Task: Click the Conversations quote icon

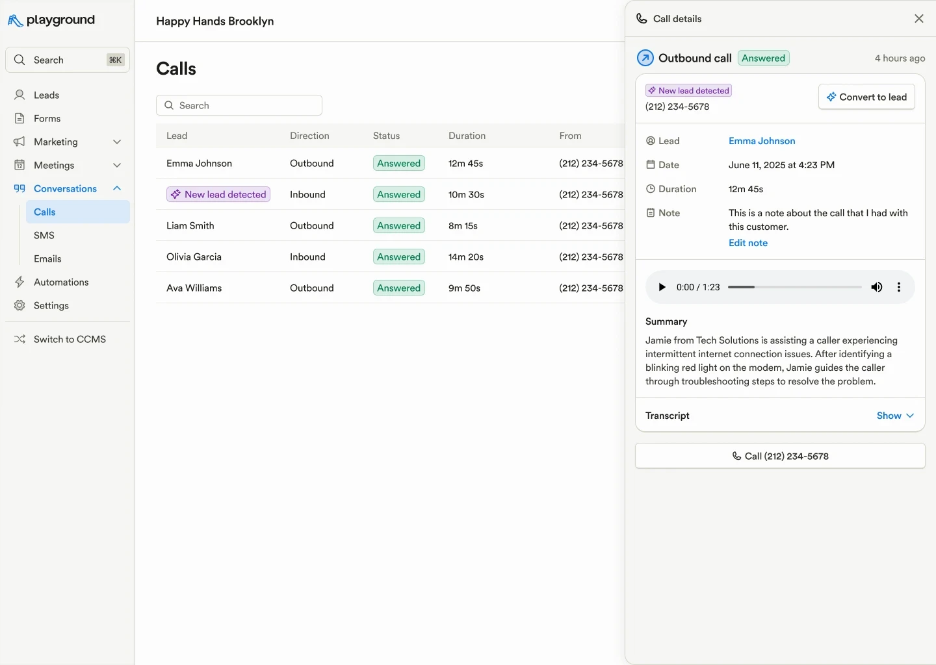Action: click(x=19, y=188)
